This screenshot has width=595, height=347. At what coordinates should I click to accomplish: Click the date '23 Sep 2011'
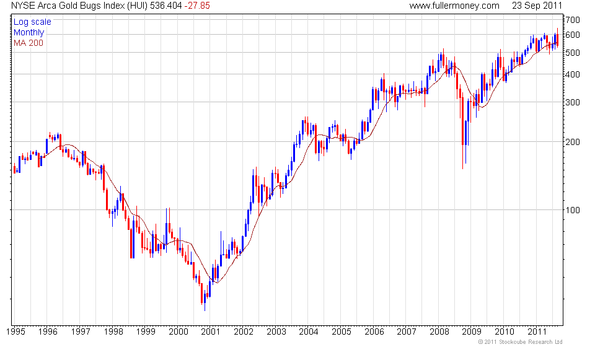537,6
